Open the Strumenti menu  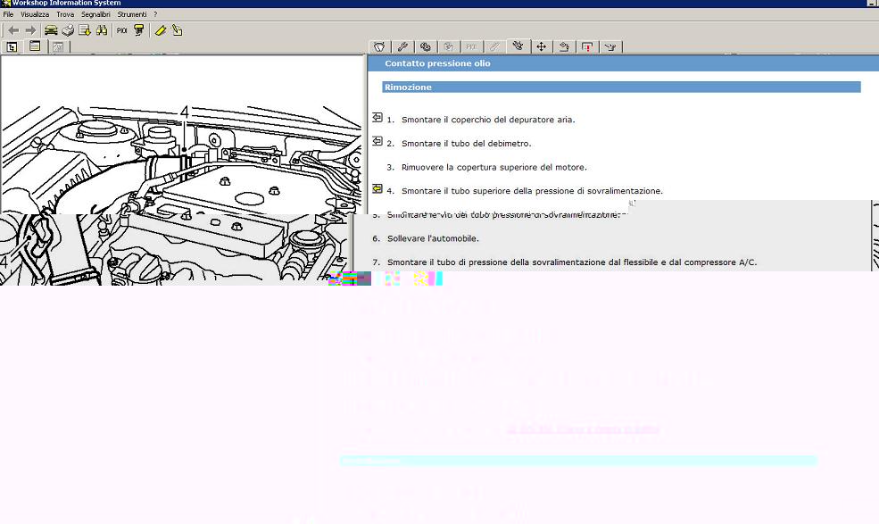(132, 14)
